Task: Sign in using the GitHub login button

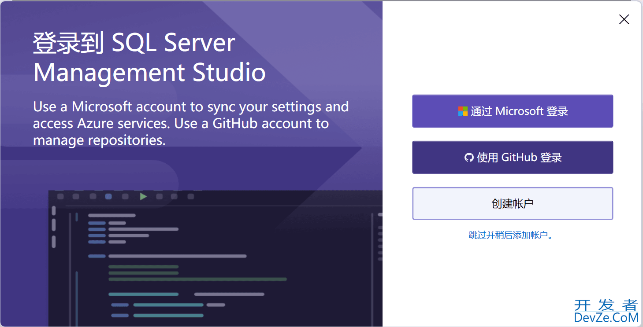Action: coord(513,157)
